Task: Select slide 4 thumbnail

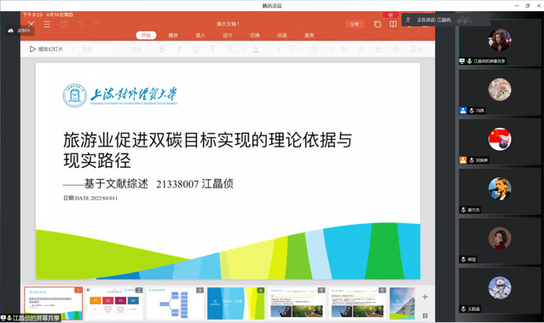Action: pos(236,303)
